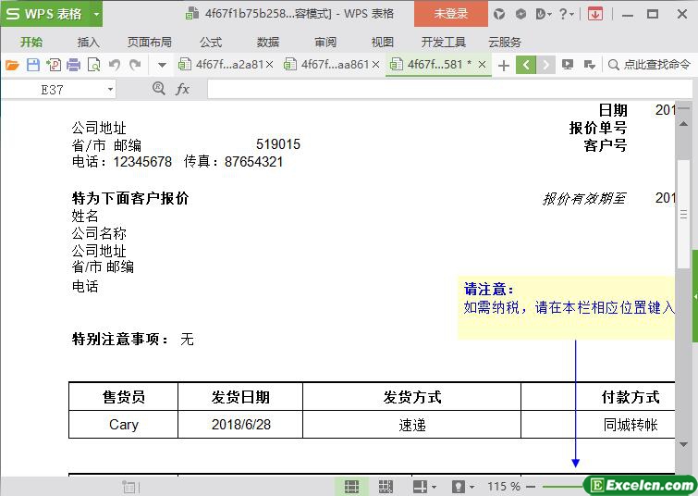Screen dimensions: 698x496
Task: Click into the formula bar input field
Action: click(444, 89)
